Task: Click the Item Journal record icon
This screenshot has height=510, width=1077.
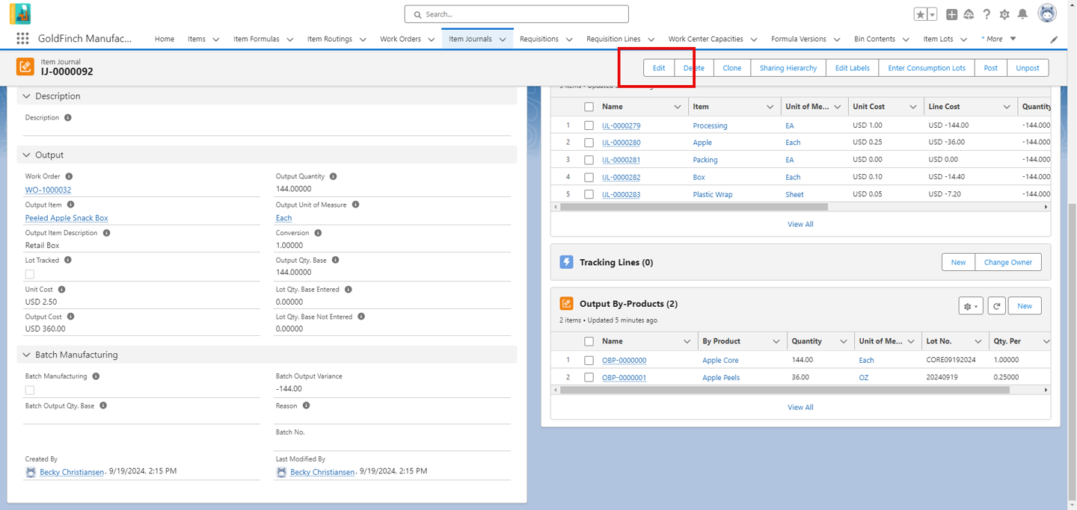Action: tap(25, 67)
